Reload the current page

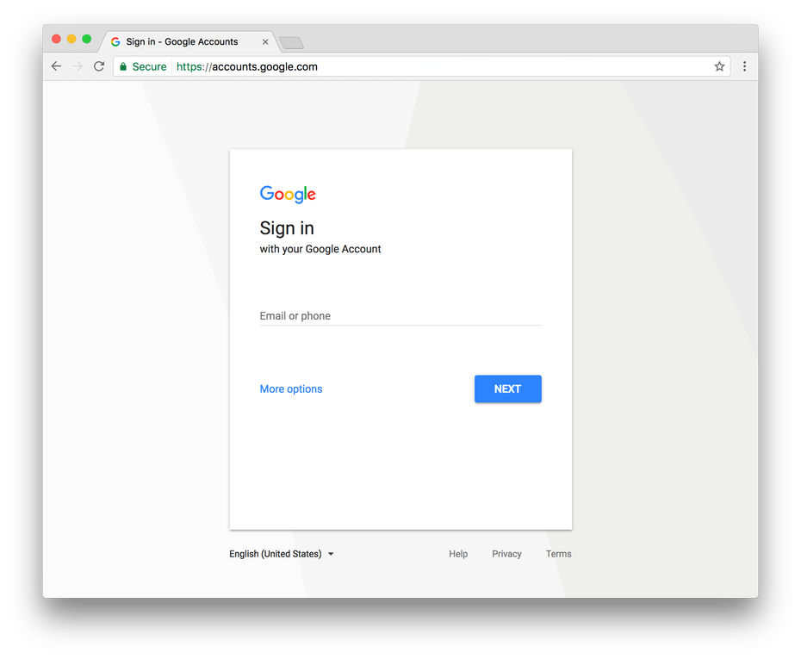tap(98, 66)
